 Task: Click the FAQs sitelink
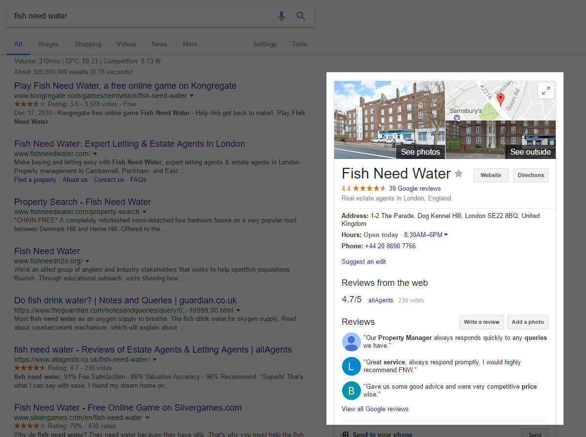tap(138, 179)
